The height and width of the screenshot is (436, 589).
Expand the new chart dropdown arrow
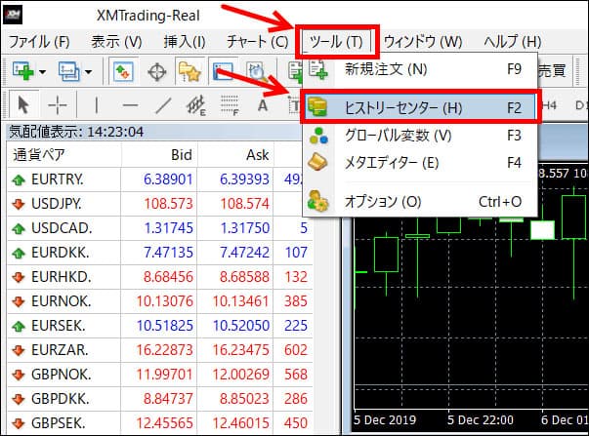coord(42,71)
